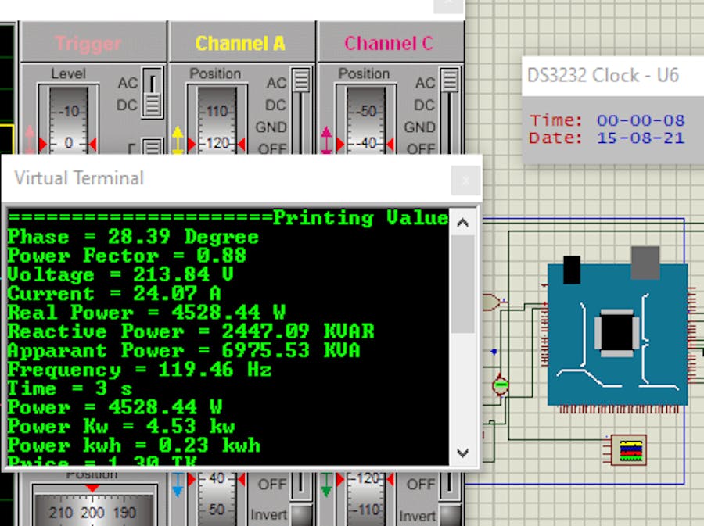
Task: Click the Trigger Level dial
Action: tap(67, 121)
